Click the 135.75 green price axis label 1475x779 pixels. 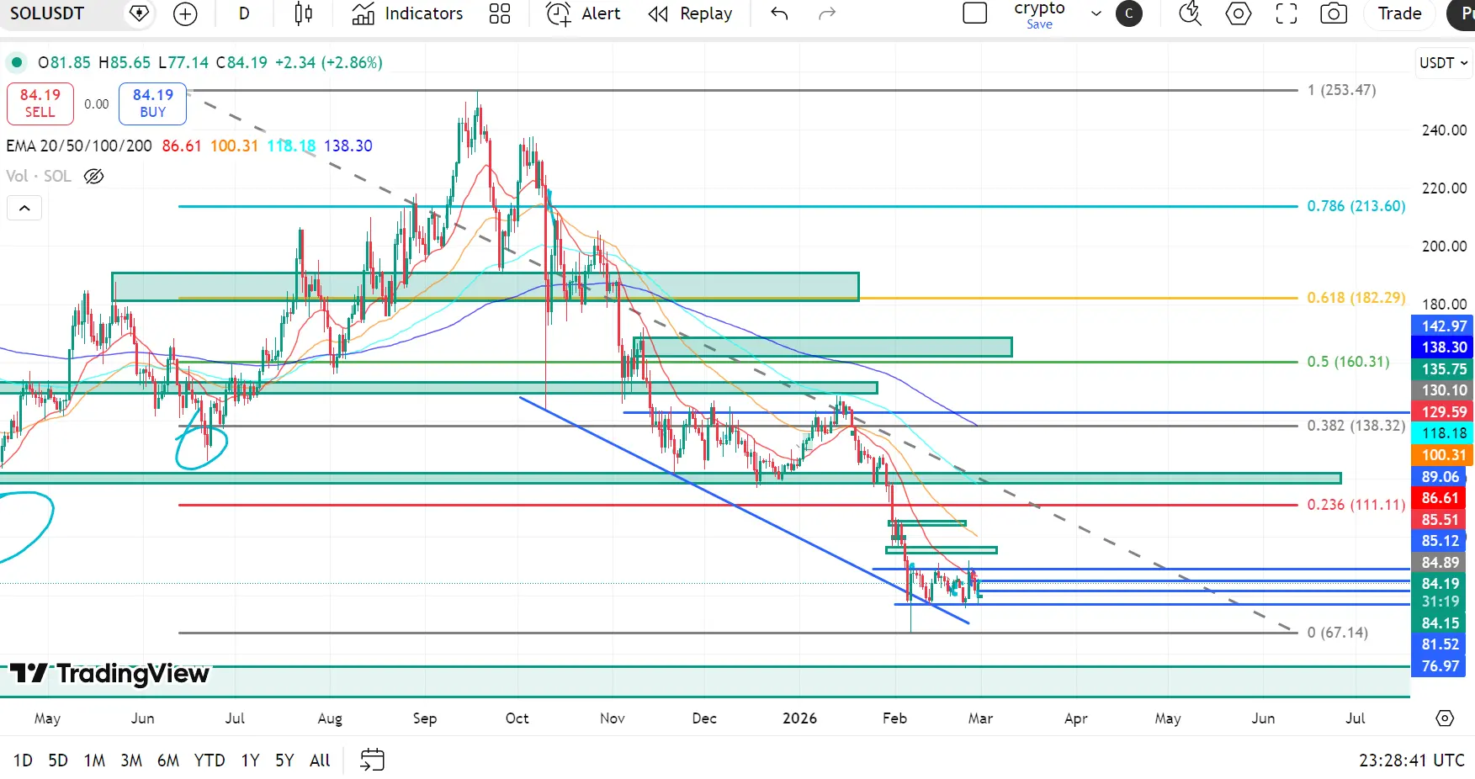tap(1443, 369)
